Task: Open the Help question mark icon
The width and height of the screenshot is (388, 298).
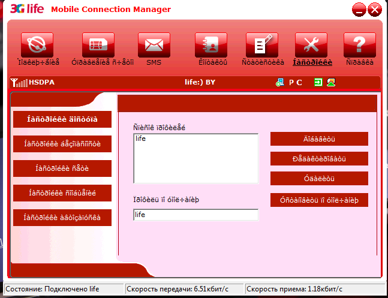Action: pos(360,45)
